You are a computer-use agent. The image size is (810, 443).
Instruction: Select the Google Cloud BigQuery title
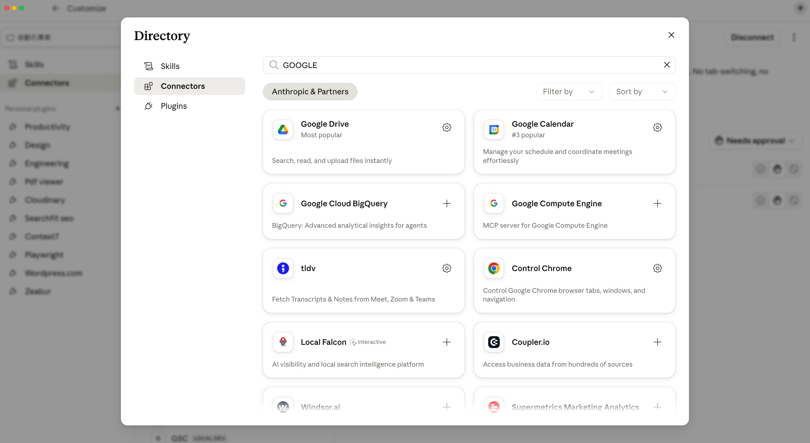344,203
